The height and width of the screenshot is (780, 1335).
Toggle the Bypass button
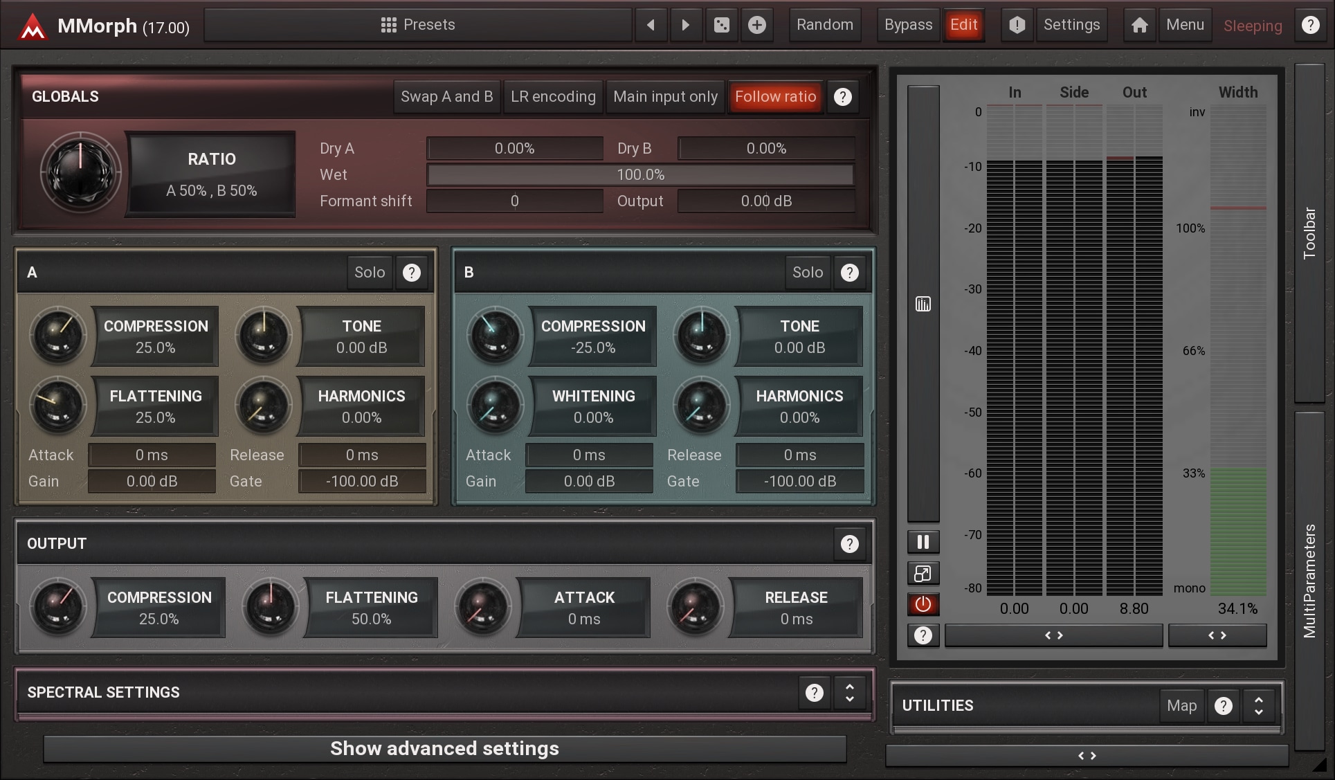[x=908, y=25]
